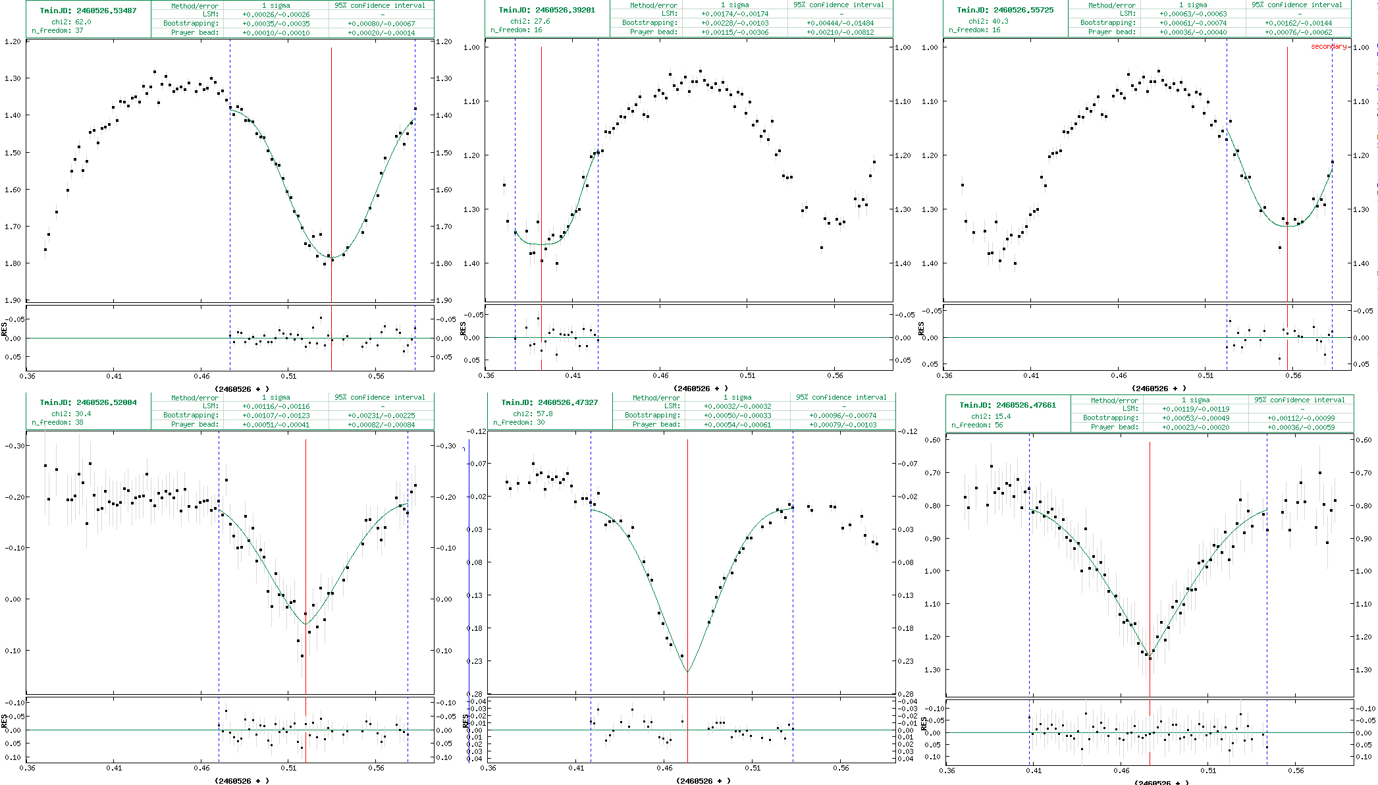This screenshot has height=785, width=1378.
Task: Click the "chi2: 57.8" statistic
Action: 532,414
